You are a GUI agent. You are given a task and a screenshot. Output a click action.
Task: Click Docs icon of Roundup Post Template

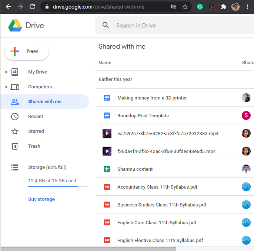click(107, 116)
